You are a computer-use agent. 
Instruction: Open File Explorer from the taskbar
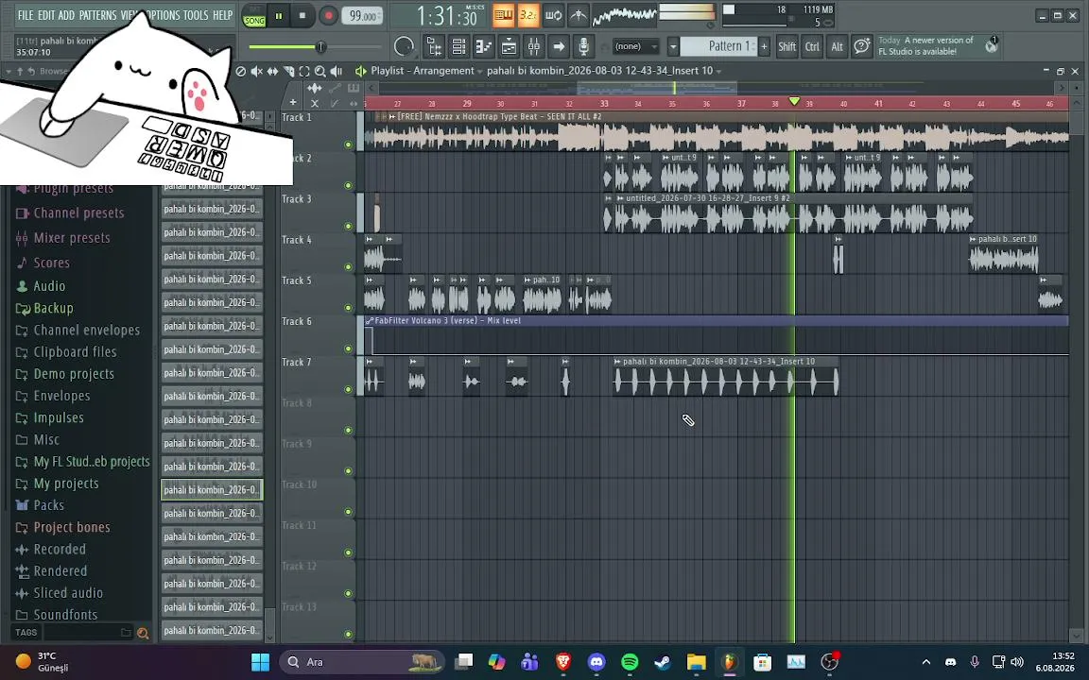pyautogui.click(x=697, y=662)
